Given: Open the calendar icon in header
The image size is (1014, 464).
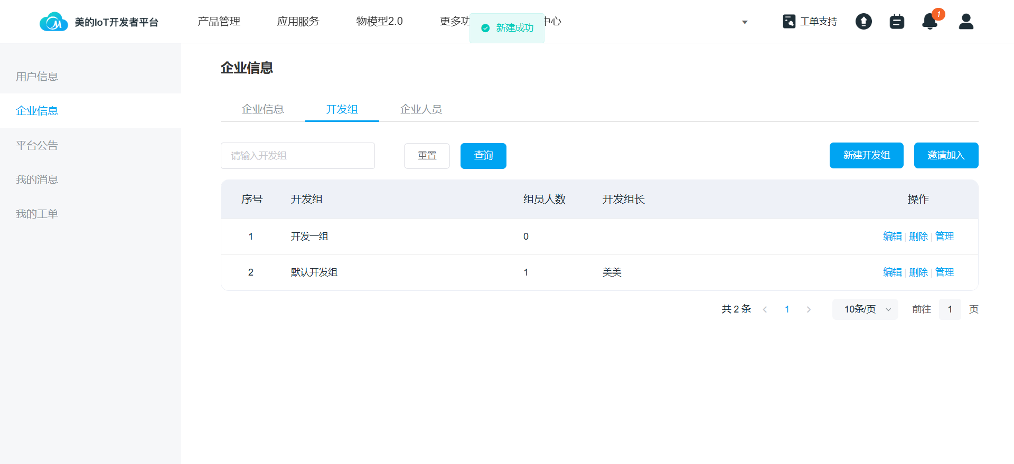Looking at the screenshot, I should click(897, 22).
